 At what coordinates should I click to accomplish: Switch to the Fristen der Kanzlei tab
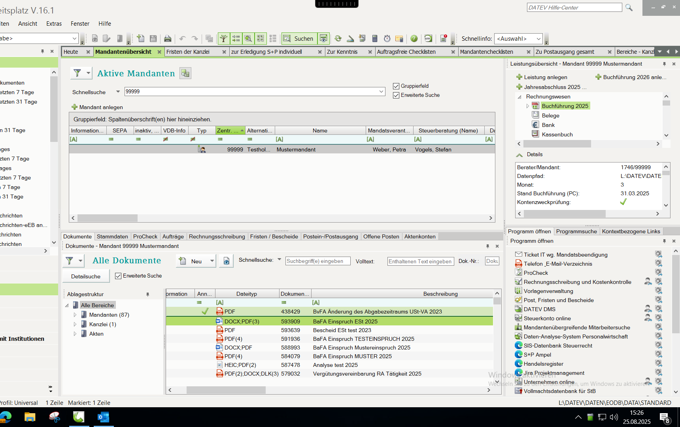[x=188, y=52]
